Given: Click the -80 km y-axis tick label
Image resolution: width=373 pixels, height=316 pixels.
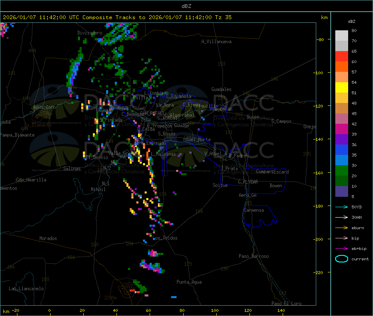Looking at the screenshot, I should click(x=320, y=39).
